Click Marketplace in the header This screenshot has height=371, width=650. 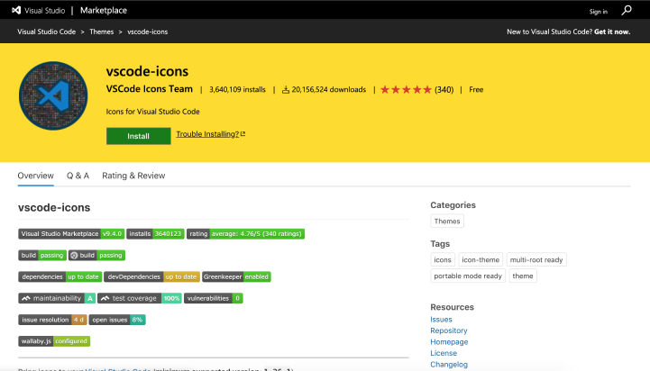click(x=104, y=10)
